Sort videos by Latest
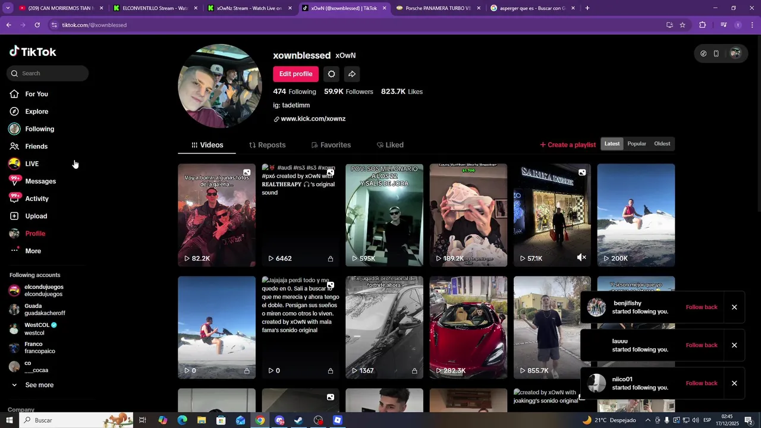 tap(612, 144)
